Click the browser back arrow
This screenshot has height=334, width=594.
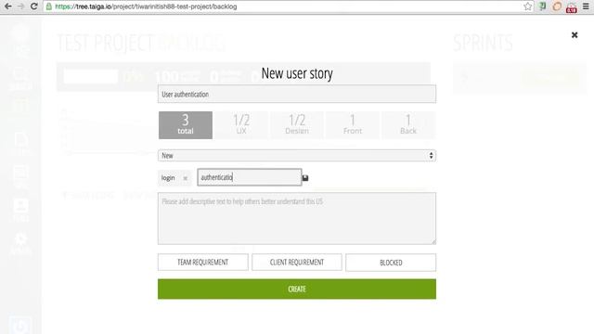point(8,6)
